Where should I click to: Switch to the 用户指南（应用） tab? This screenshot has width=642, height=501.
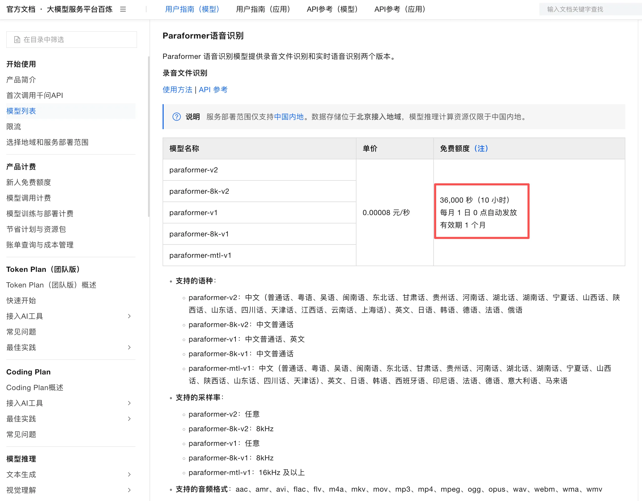(263, 9)
